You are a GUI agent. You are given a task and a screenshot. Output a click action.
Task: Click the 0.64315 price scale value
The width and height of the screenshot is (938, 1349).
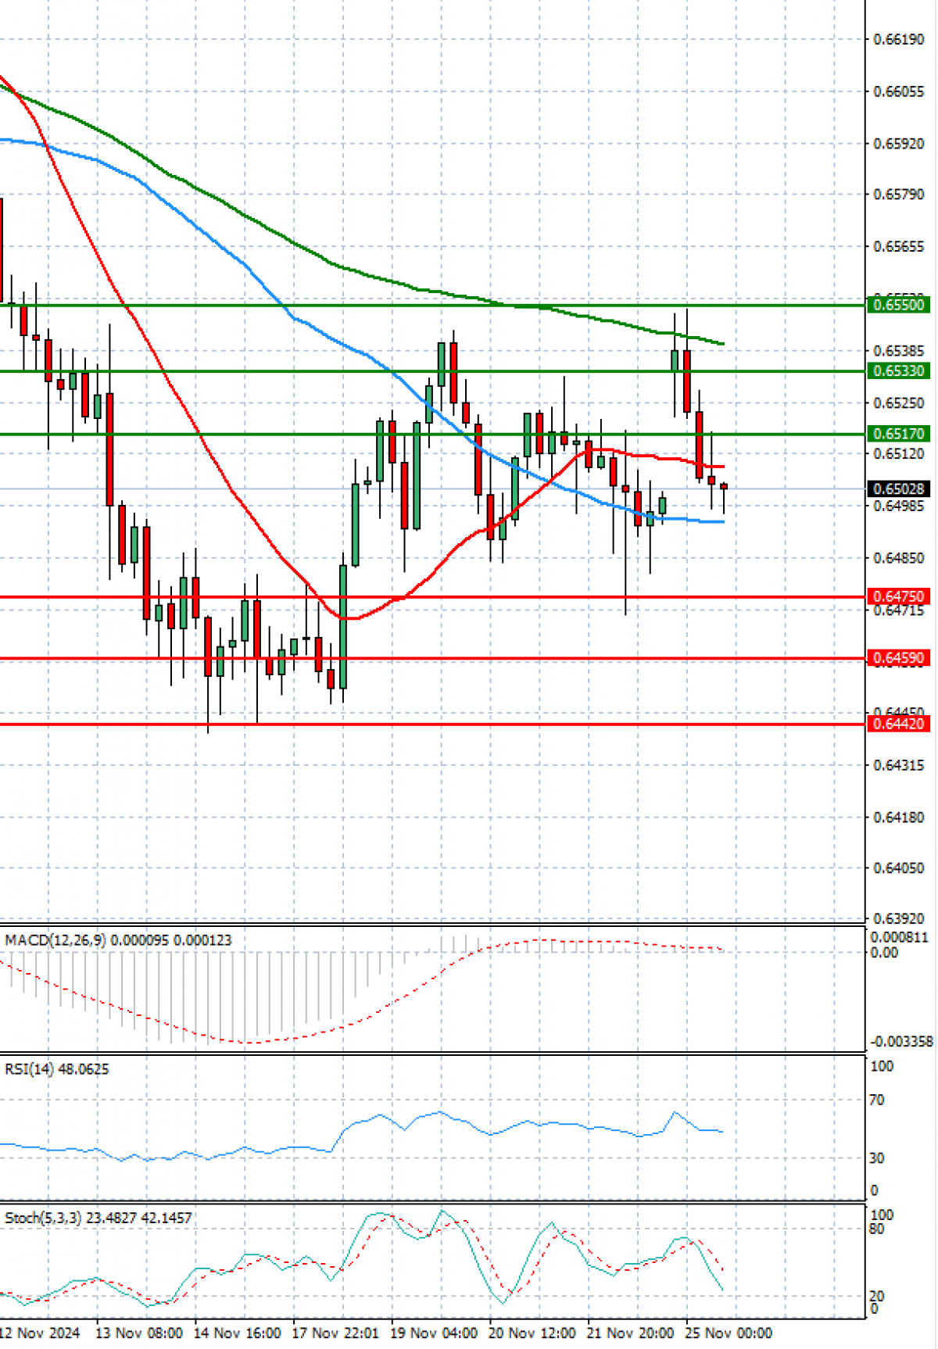pyautogui.click(x=898, y=765)
